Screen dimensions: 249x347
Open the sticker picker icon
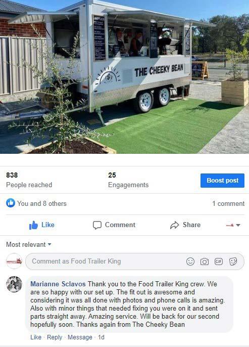233,262
